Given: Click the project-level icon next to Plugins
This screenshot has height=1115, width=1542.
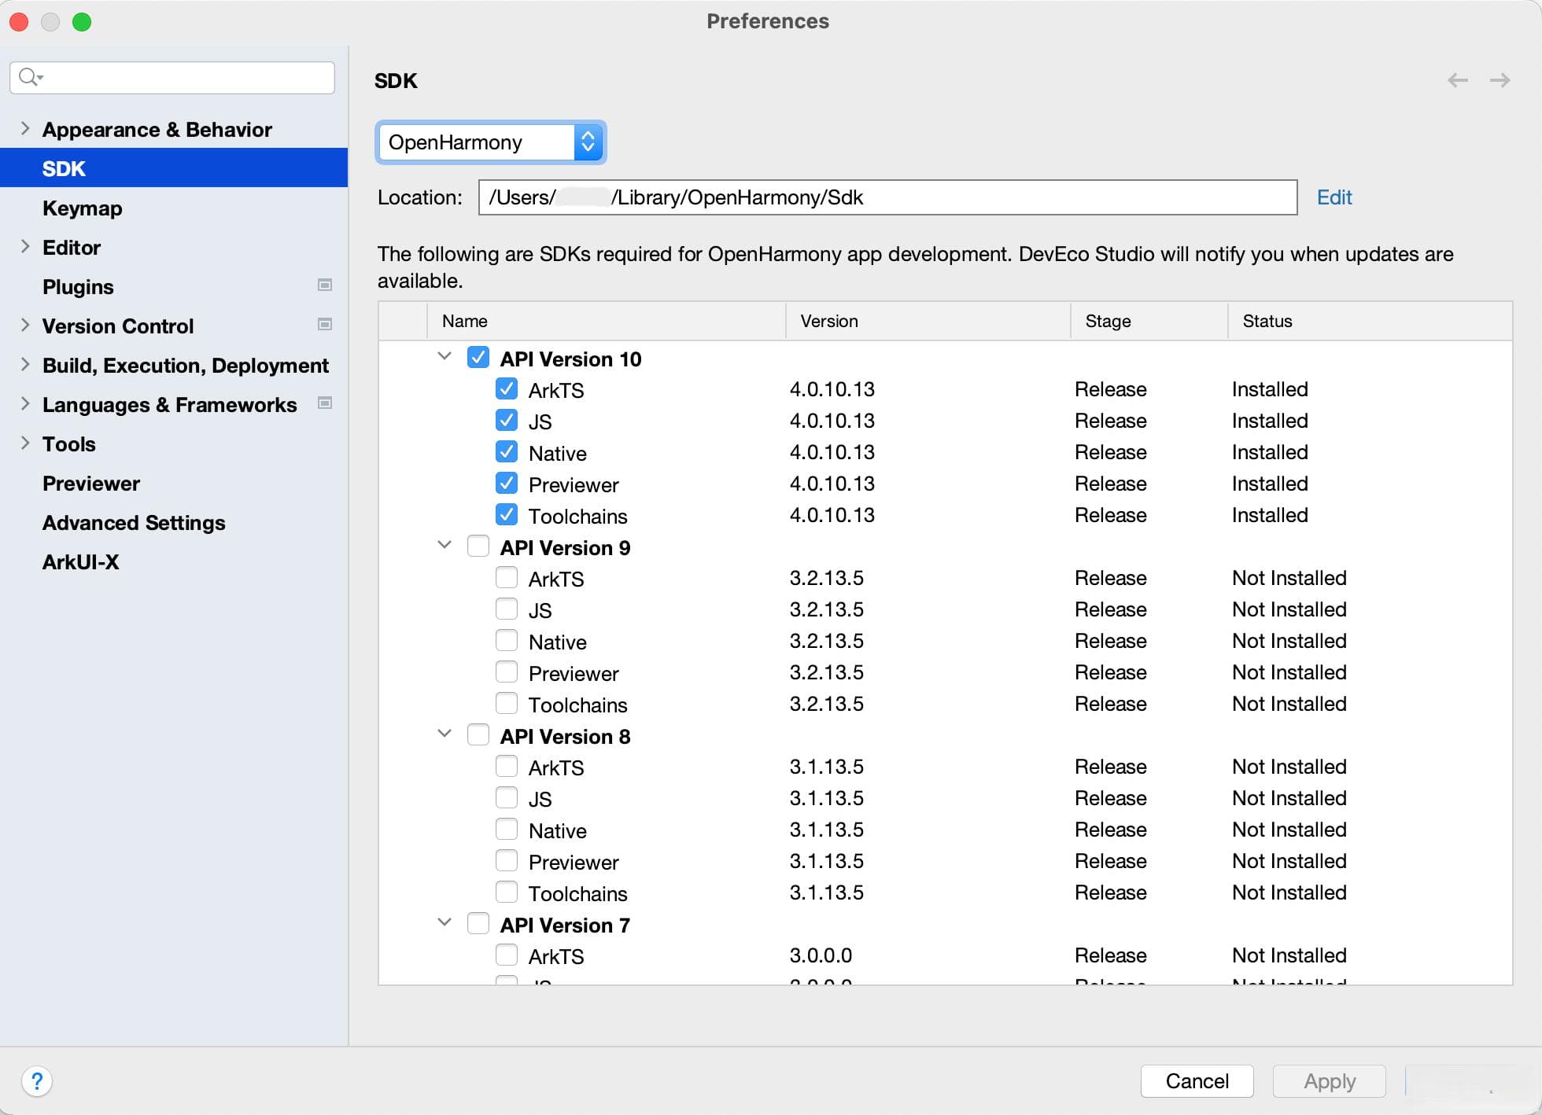Looking at the screenshot, I should click(x=324, y=285).
